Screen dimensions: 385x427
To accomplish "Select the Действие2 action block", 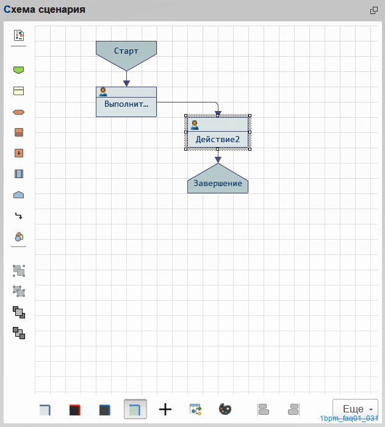I will coord(218,132).
